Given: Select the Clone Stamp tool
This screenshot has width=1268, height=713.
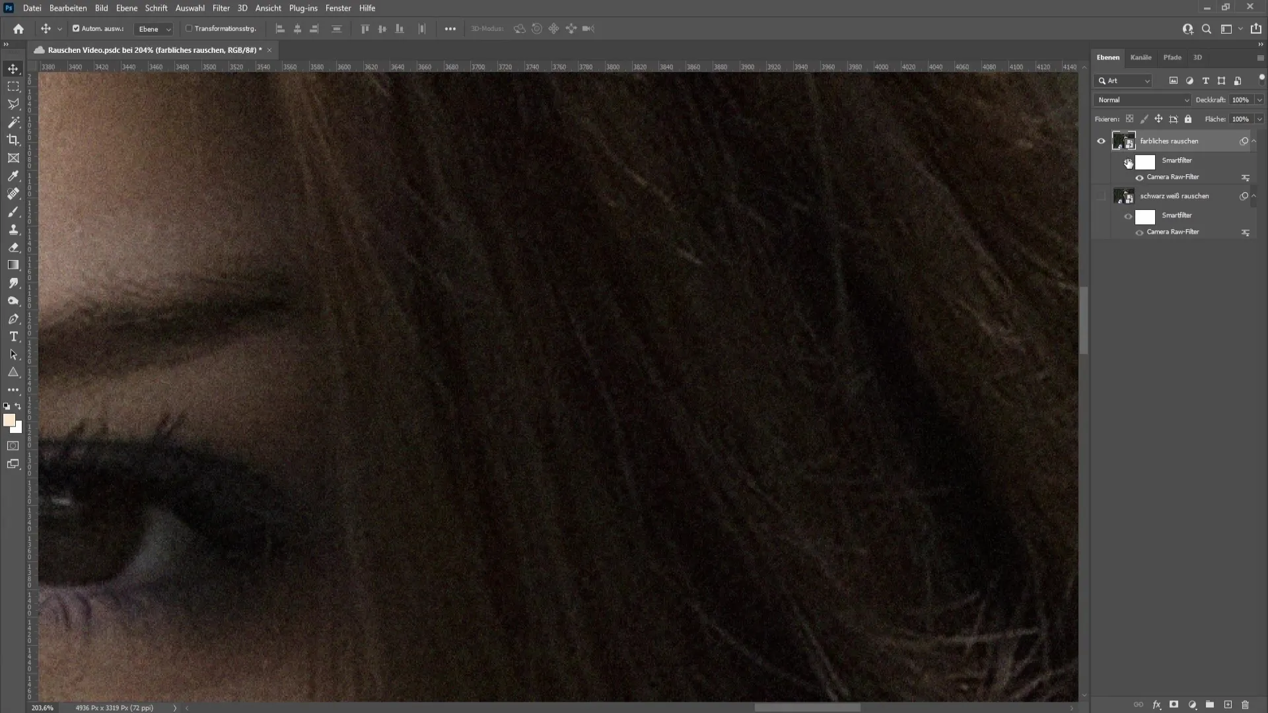Looking at the screenshot, I should click(x=13, y=229).
